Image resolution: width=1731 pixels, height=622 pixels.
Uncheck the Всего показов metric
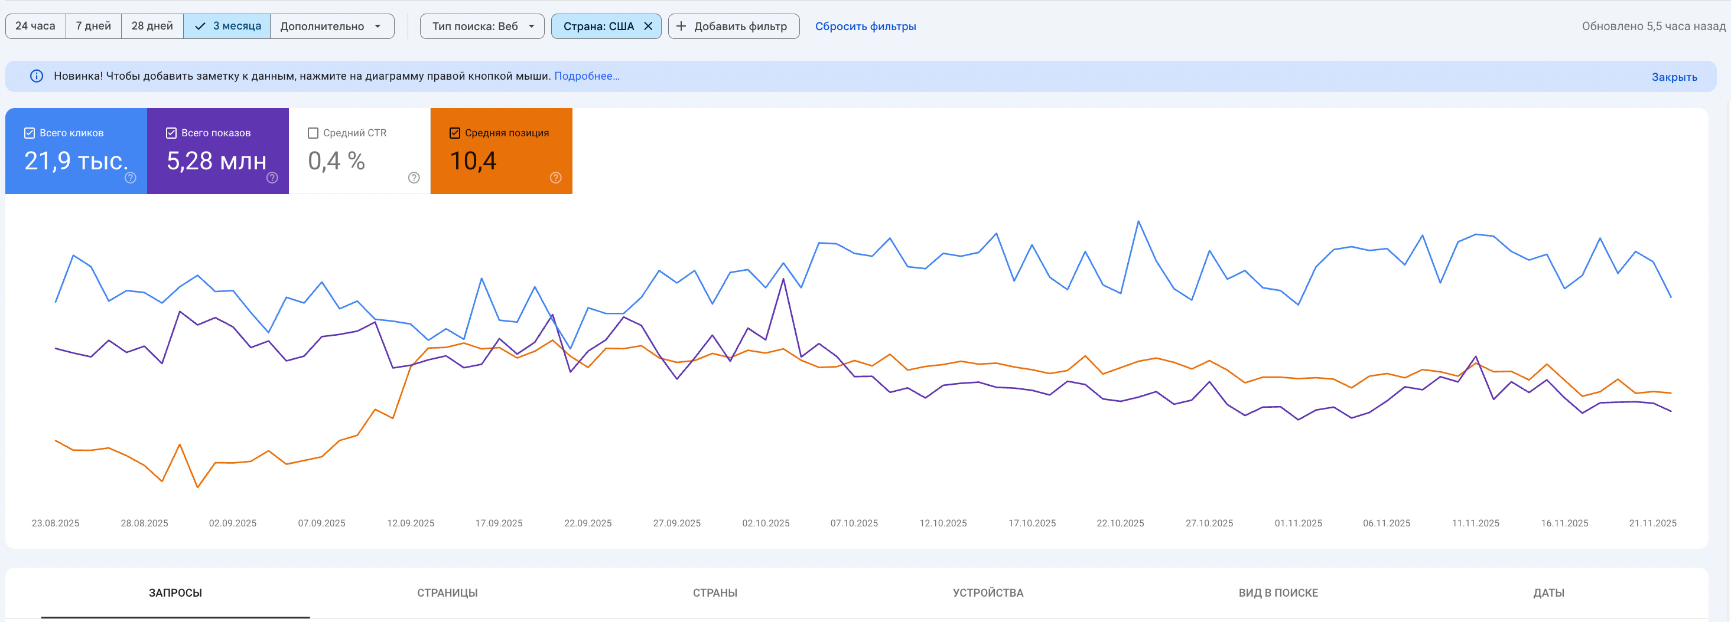click(171, 133)
